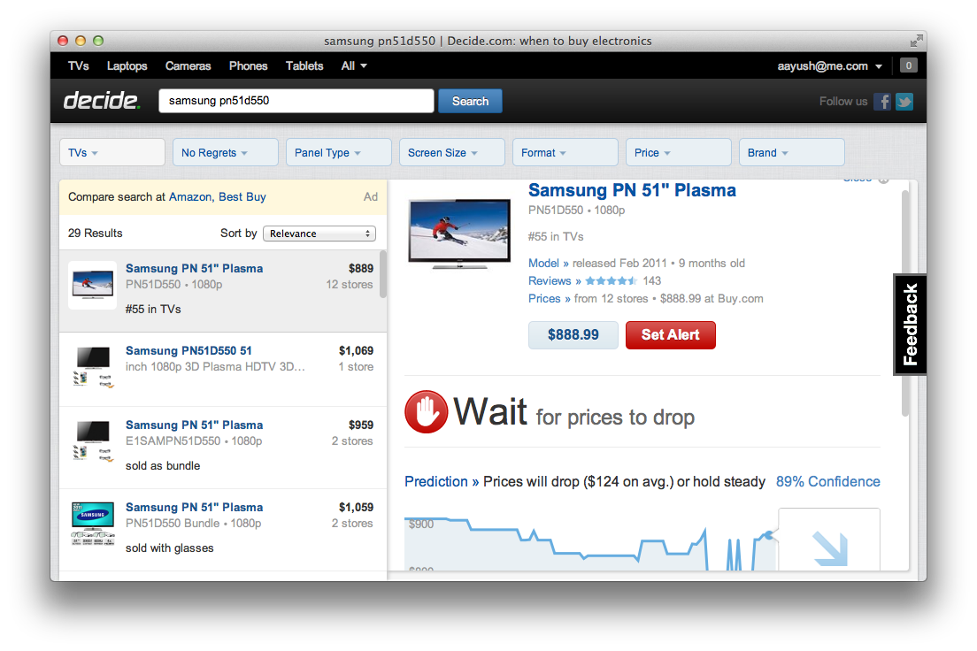Select the Samsung PN51D550 51 result

click(222, 370)
